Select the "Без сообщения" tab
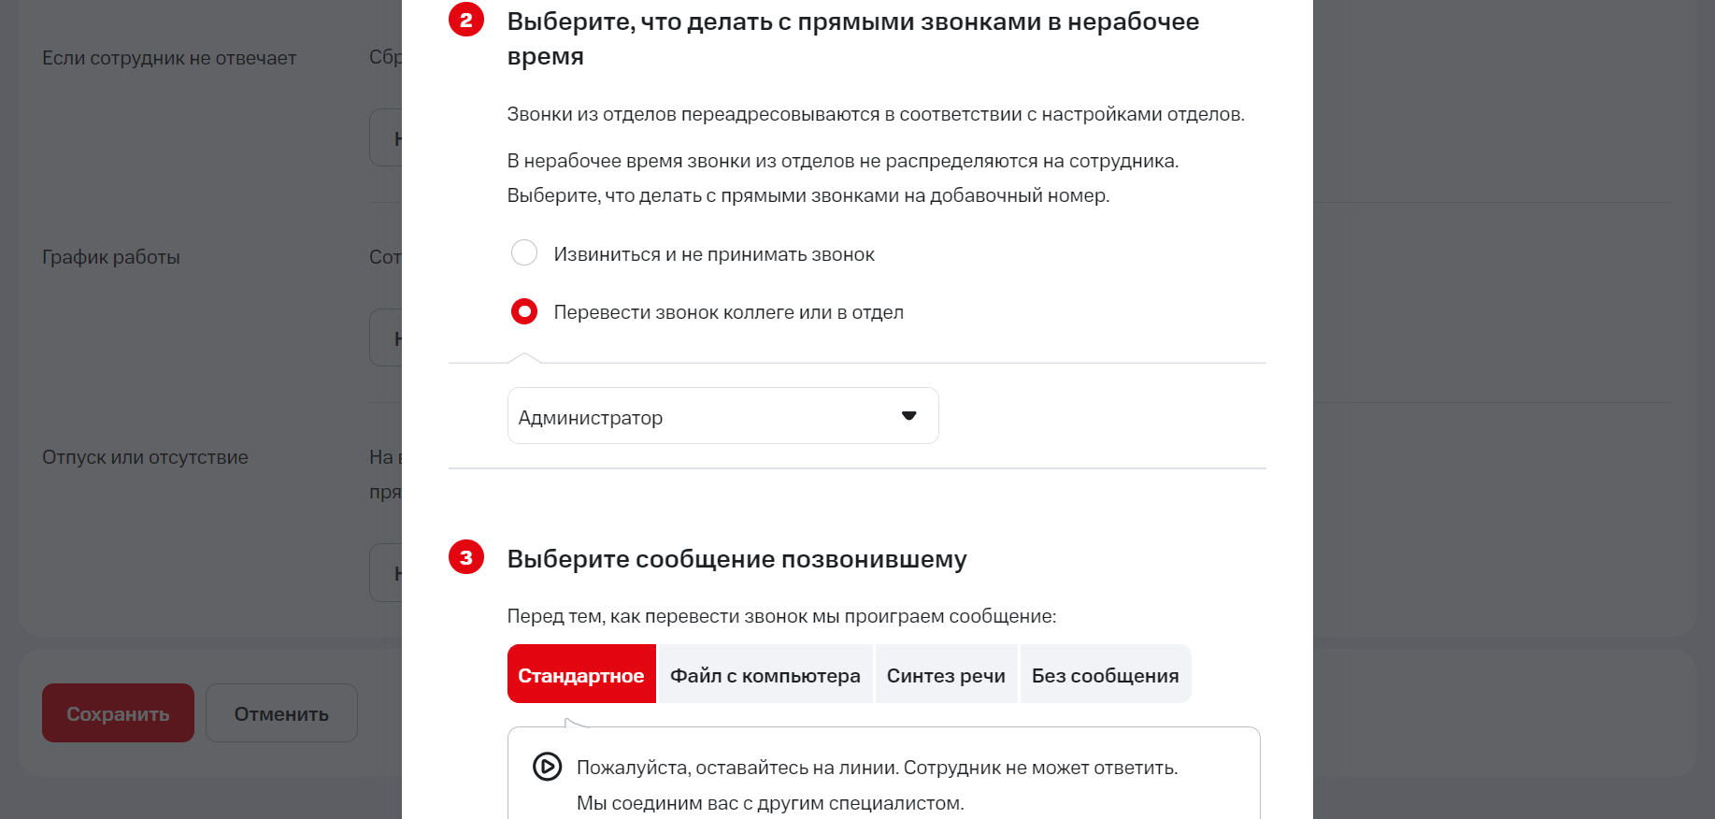The image size is (1715, 819). pos(1105,675)
